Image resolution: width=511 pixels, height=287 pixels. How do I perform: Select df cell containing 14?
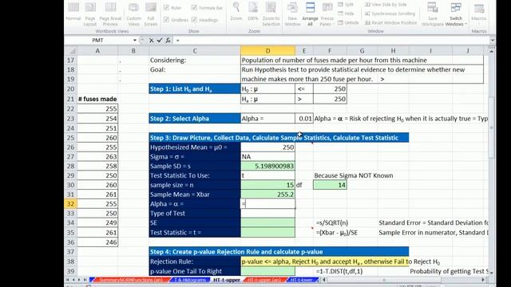[330, 185]
